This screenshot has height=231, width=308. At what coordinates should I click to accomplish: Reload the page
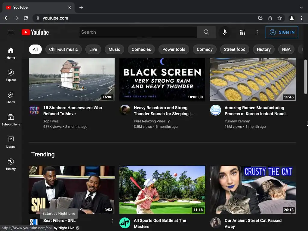tap(26, 18)
